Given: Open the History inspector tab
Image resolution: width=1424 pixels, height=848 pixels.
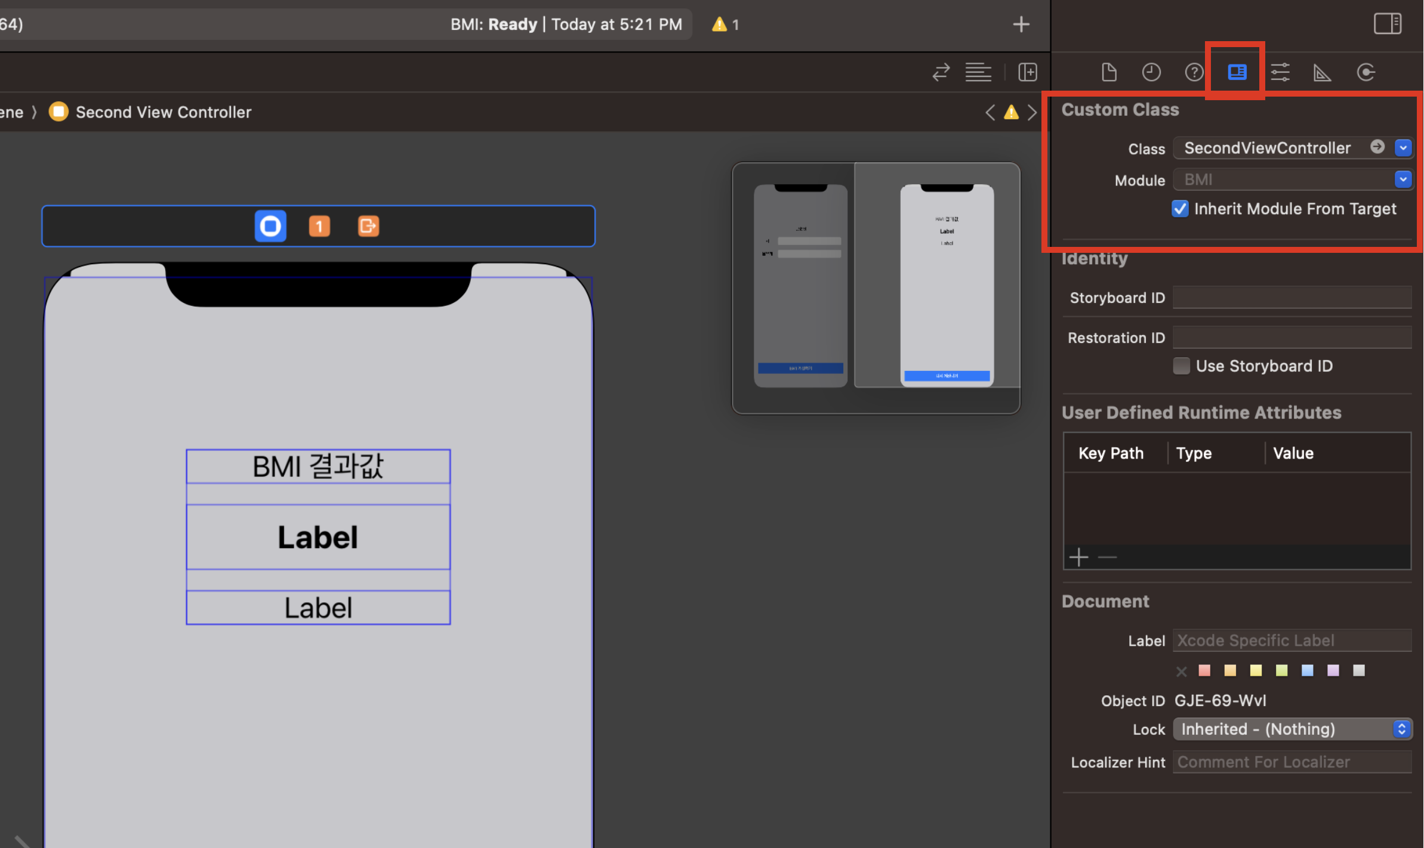Looking at the screenshot, I should pos(1151,73).
